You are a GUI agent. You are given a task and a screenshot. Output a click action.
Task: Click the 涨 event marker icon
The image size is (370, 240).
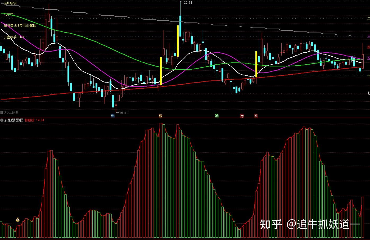256,116
